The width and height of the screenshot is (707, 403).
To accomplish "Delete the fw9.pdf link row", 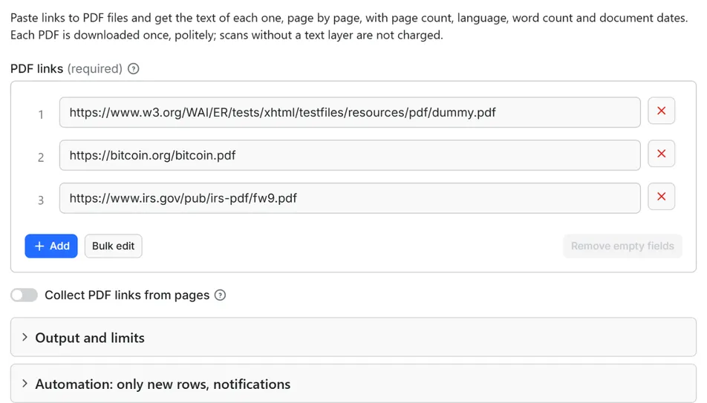I will 661,197.
